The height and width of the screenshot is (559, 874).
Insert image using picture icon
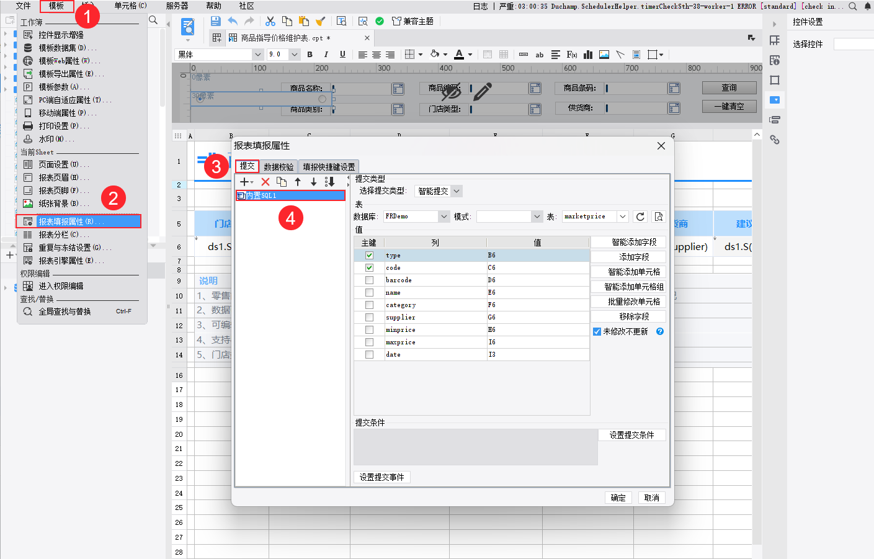coord(604,55)
